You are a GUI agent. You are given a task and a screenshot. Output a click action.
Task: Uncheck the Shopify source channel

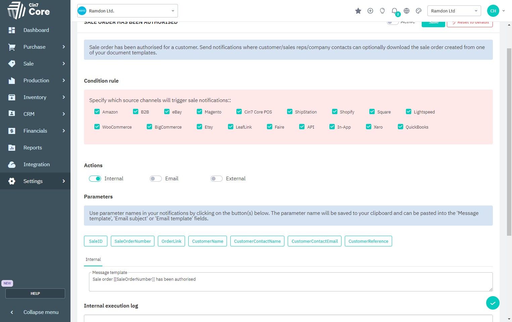(335, 112)
